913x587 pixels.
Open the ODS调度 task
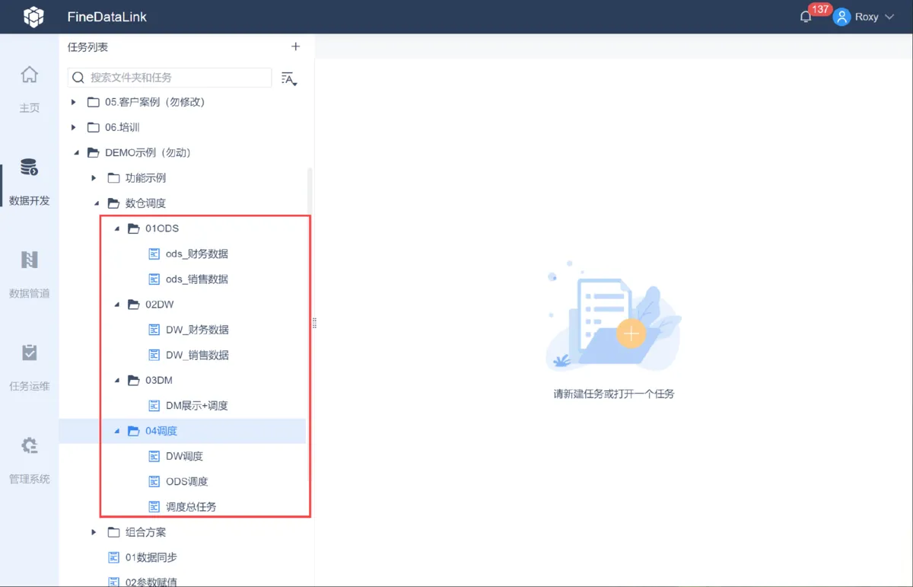pos(187,482)
